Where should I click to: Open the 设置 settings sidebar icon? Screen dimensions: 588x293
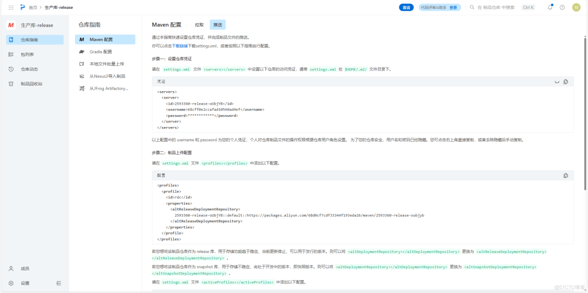click(x=11, y=283)
